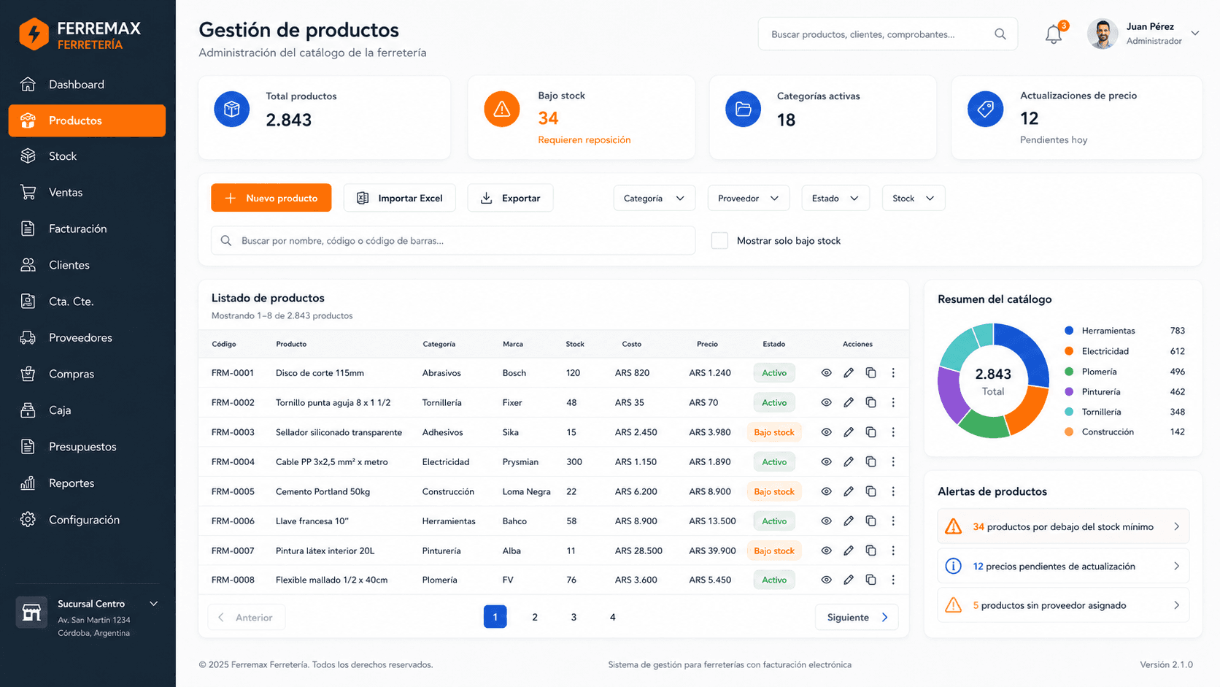View Cemento Portland with eye icon
The image size is (1220, 687).
(x=826, y=491)
